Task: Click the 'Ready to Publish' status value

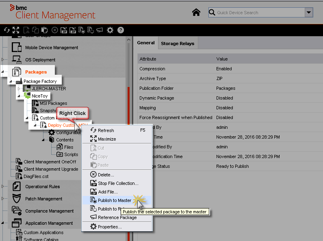Action: [232, 166]
